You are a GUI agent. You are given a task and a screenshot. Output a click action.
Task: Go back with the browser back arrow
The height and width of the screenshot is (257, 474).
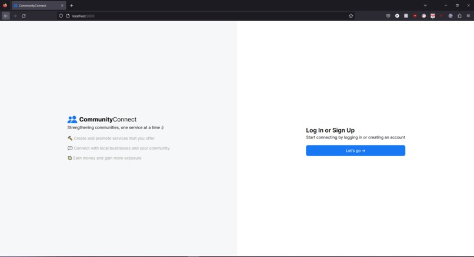[6, 16]
